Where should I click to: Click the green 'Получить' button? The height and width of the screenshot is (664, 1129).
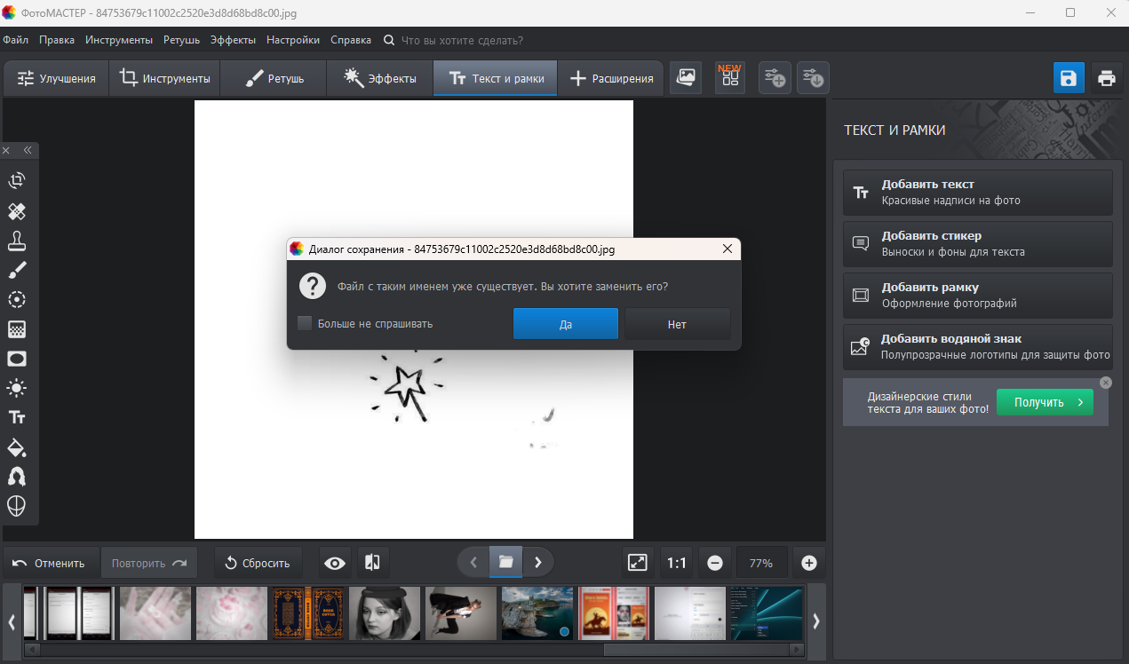1045,402
